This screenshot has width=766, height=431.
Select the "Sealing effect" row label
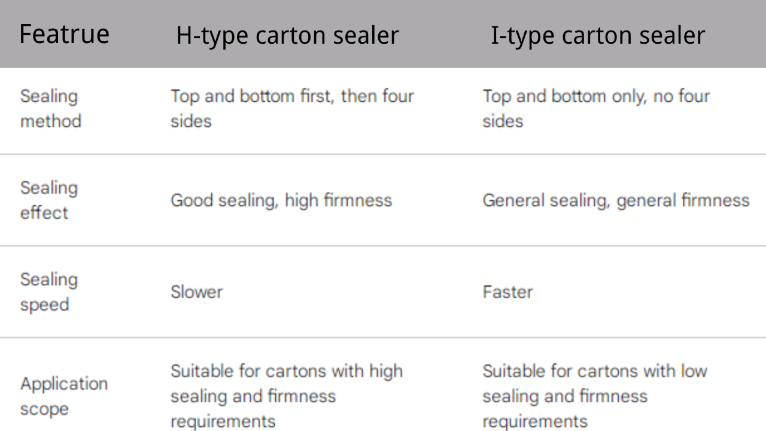click(49, 200)
